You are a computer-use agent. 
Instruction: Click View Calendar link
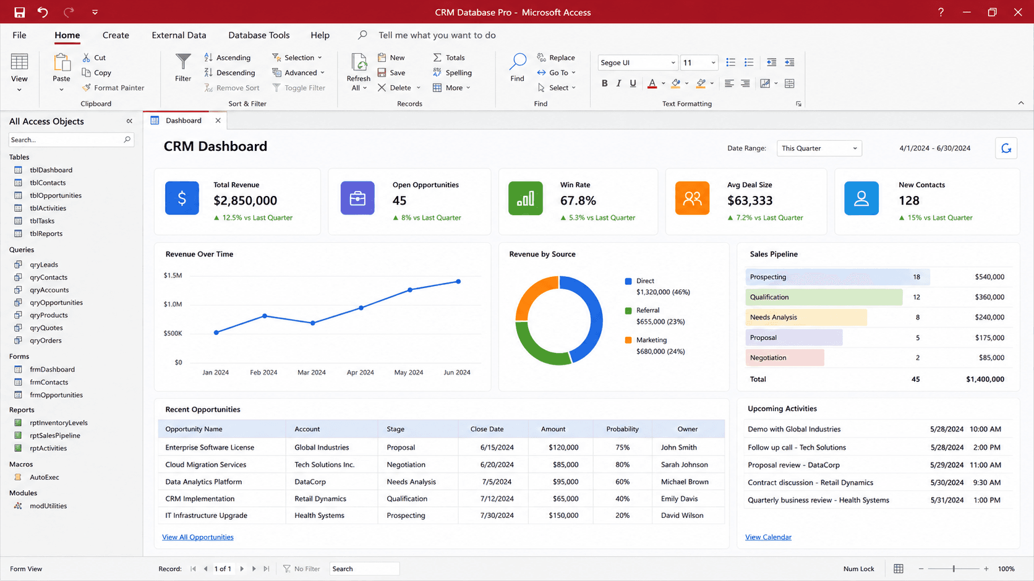click(768, 537)
